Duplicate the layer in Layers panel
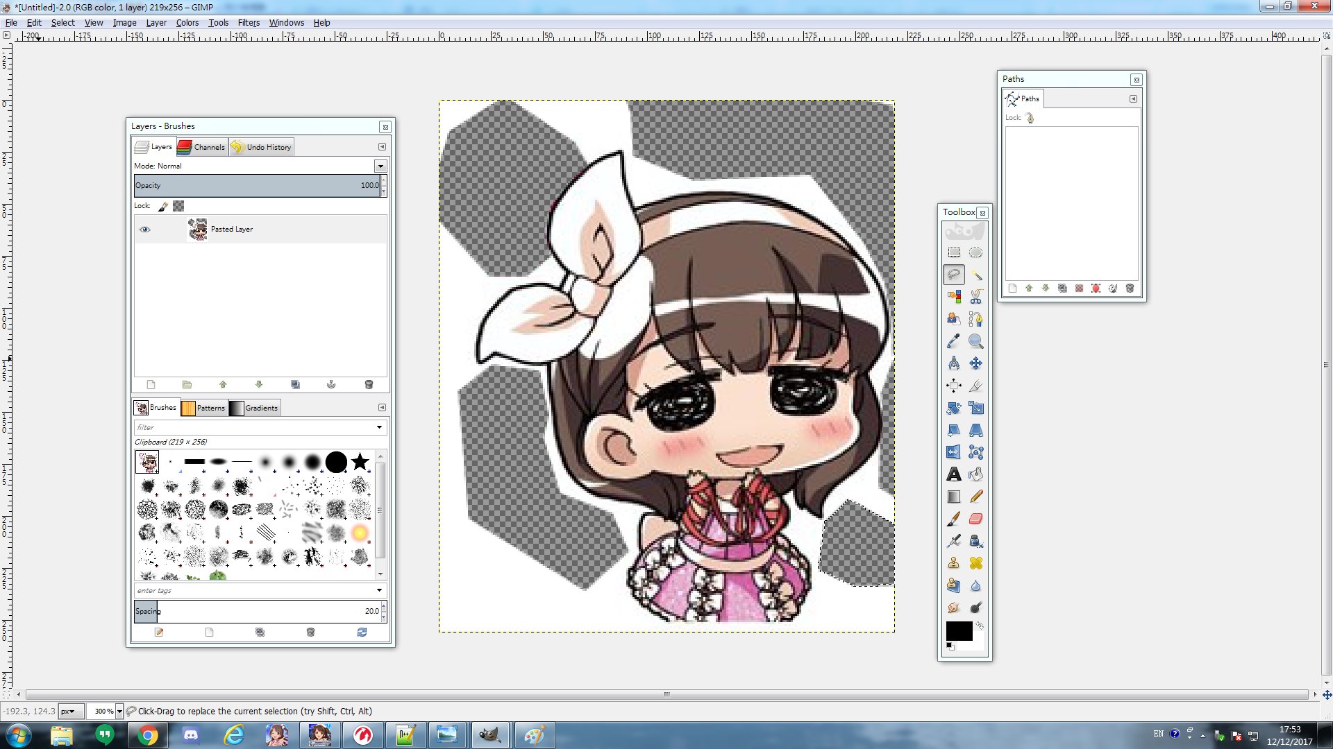 (295, 384)
